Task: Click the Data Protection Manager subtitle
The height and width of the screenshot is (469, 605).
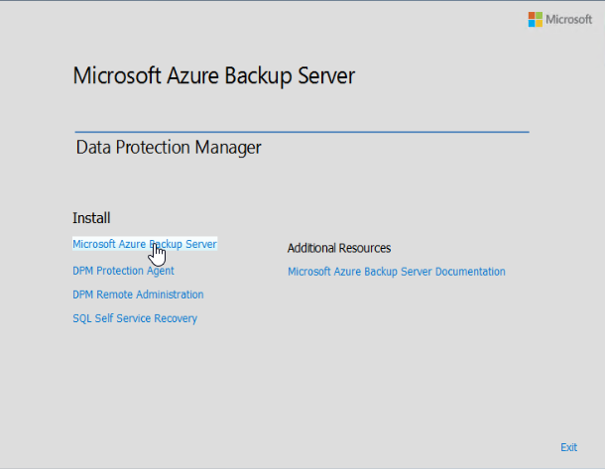Action: [168, 148]
